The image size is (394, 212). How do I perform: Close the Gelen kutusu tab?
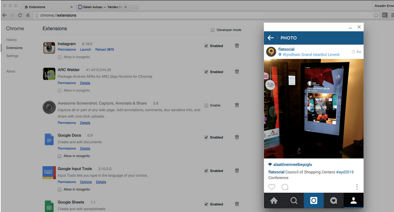pos(126,7)
